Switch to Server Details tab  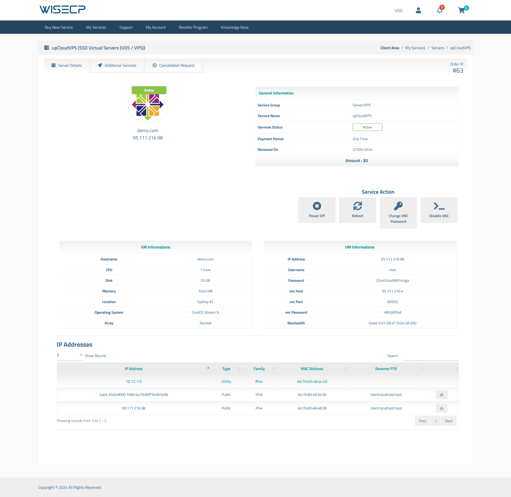pyautogui.click(x=67, y=65)
